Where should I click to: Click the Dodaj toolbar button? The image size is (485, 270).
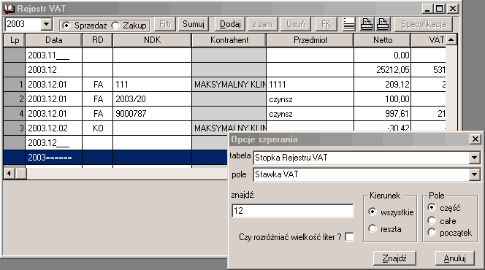point(230,24)
